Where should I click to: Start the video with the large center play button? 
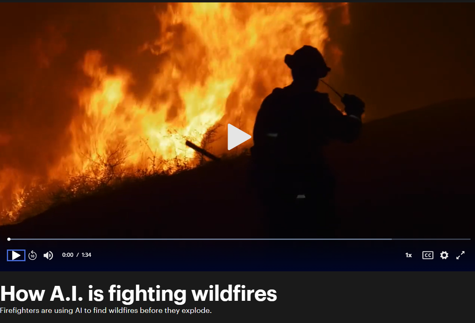point(239,137)
